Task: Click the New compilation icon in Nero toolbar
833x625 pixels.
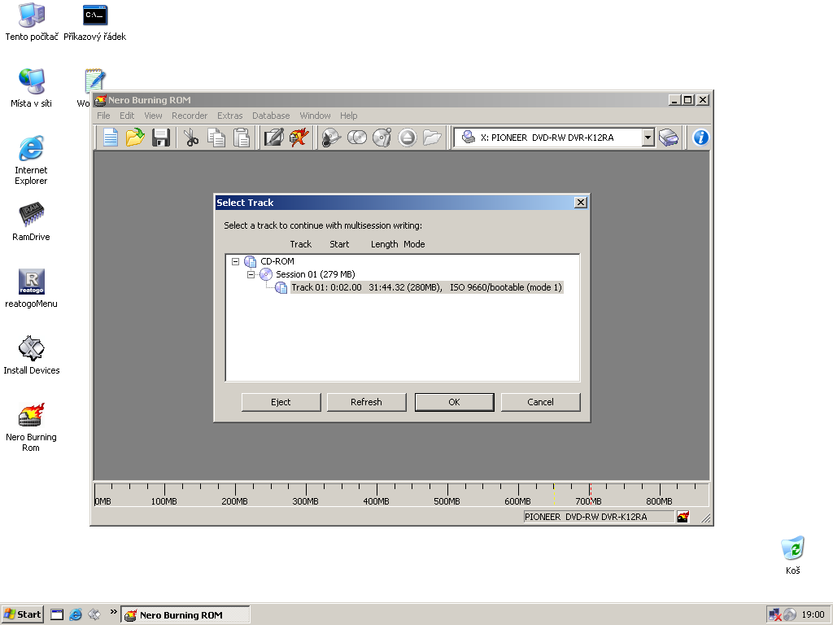Action: (110, 138)
